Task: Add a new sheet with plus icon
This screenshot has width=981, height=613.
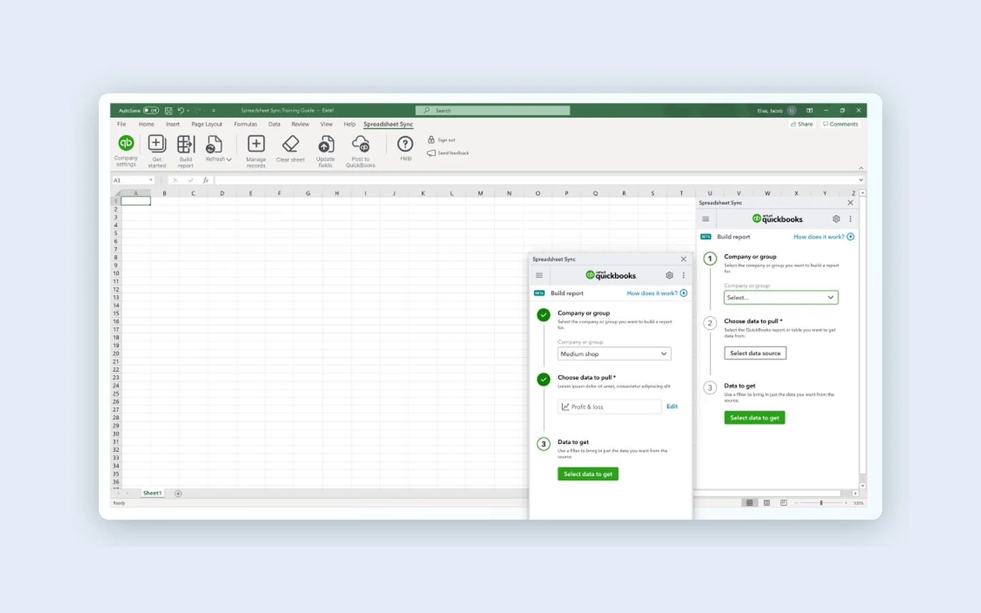Action: [178, 494]
